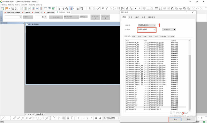Click the magnet U snap icon
207x123 pixels.
pos(96,118)
